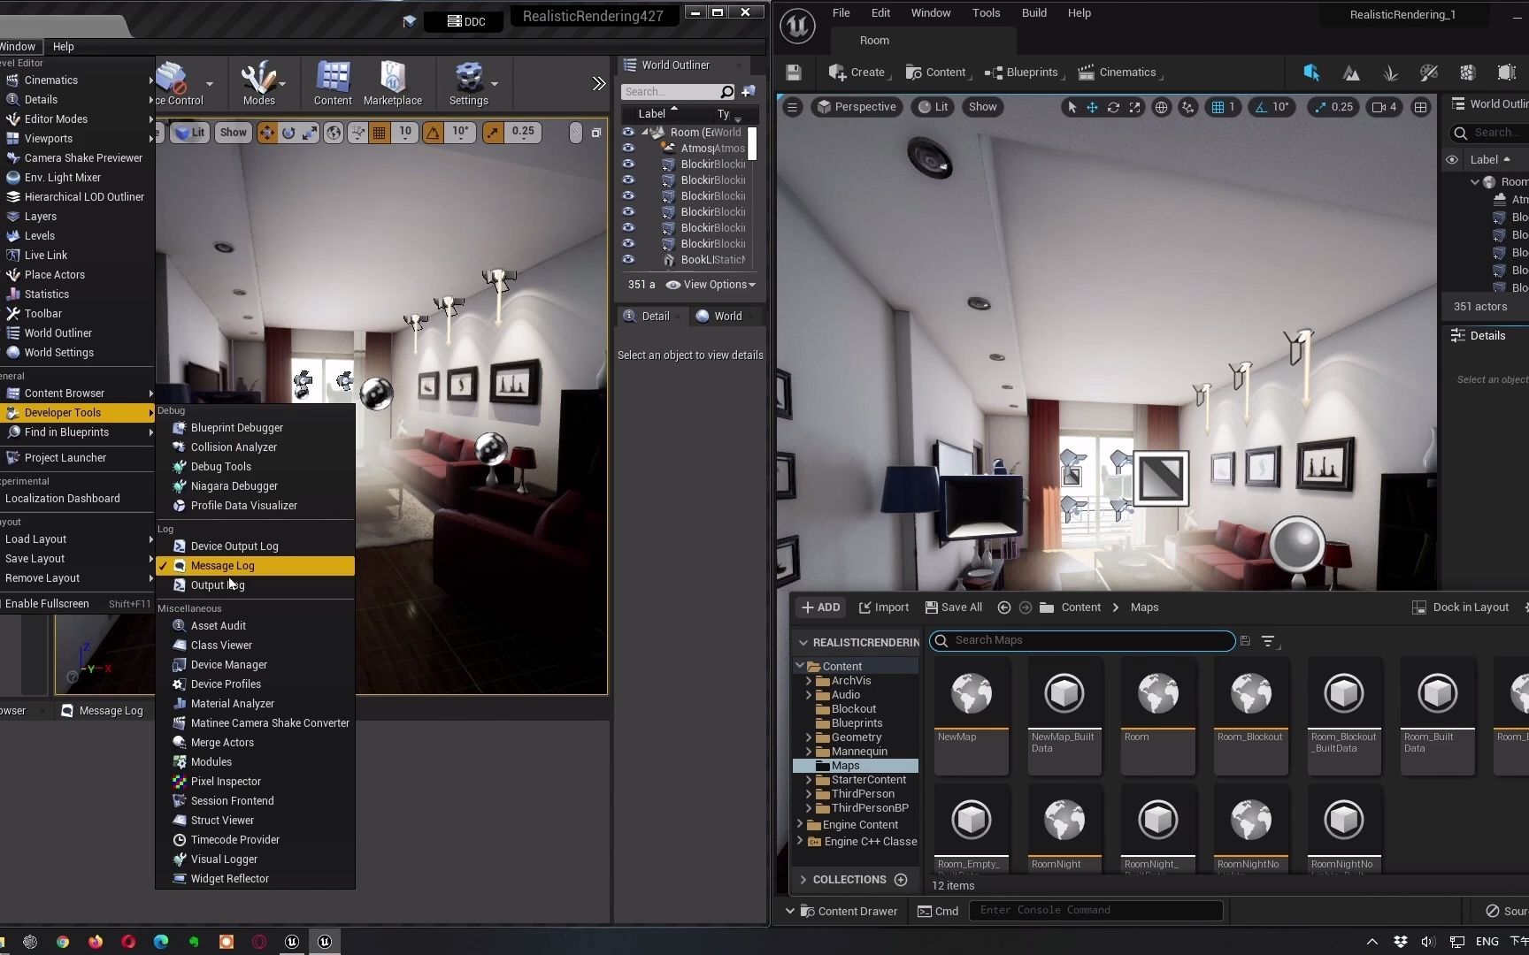Viewport: 1529px width, 955px height.
Task: Click the Cmd console type button
Action: coord(939,911)
